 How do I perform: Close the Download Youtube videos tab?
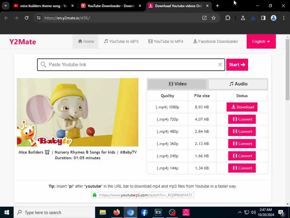pos(207,6)
